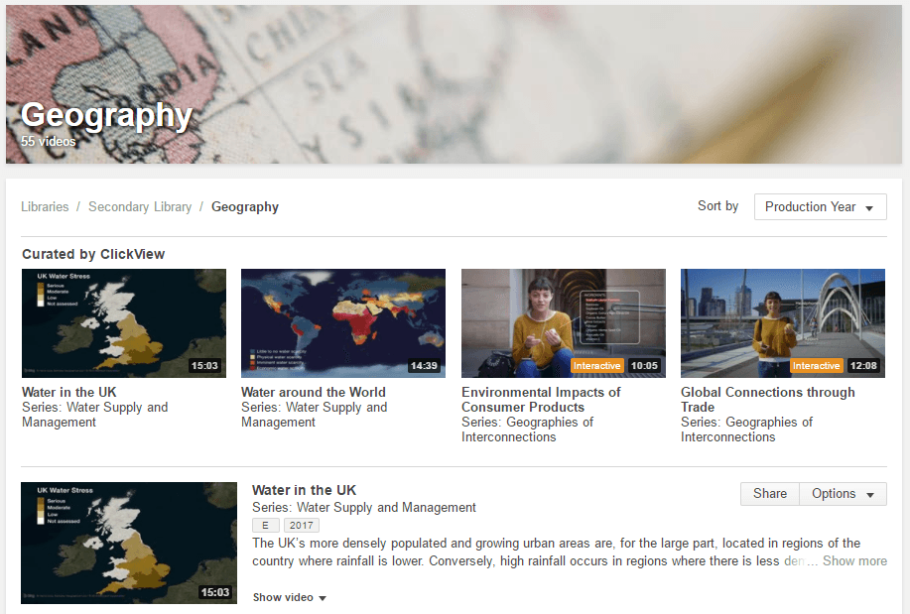
Task: Open Global Connections through Trade thumbnail
Action: pyautogui.click(x=782, y=323)
